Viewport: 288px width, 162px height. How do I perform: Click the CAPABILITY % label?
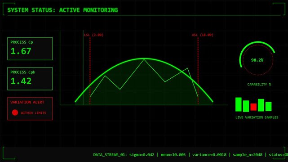point(259,84)
